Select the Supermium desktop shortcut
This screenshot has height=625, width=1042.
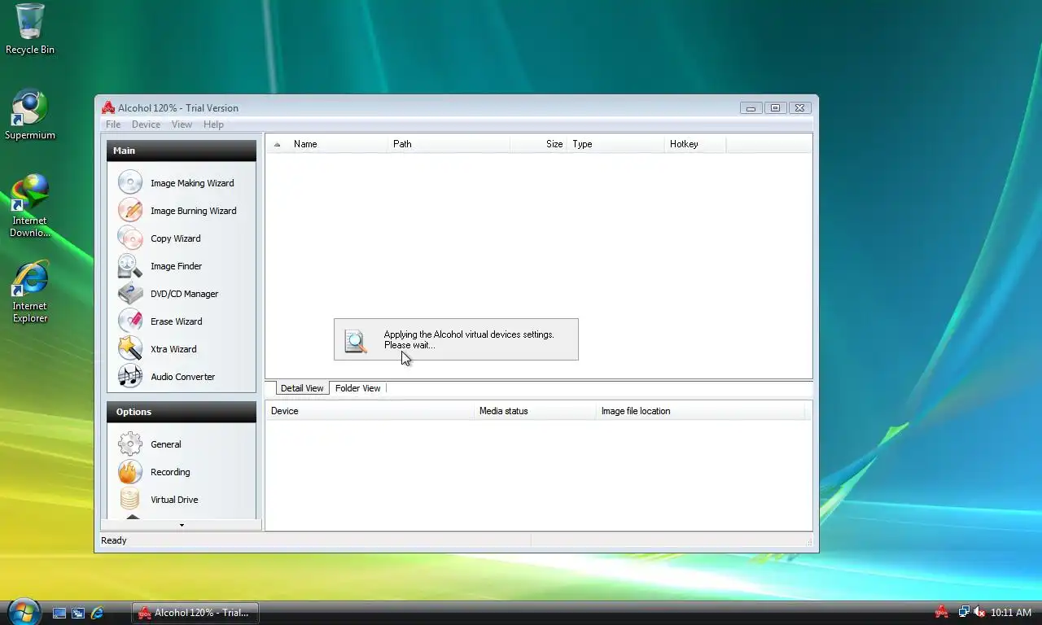point(30,115)
